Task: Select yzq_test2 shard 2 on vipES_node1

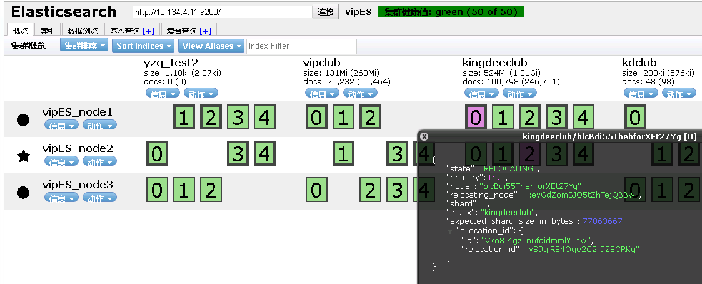Action: pos(211,118)
